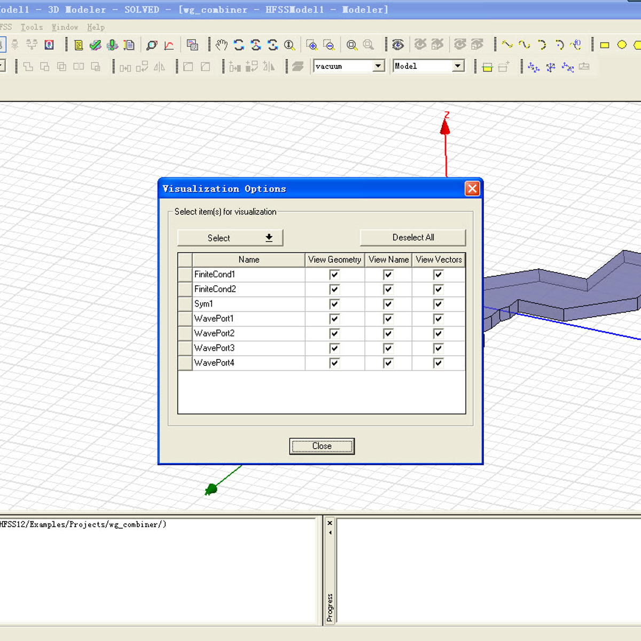The width and height of the screenshot is (641, 641).
Task: Click the Fit All view icon
Action: 351,45
